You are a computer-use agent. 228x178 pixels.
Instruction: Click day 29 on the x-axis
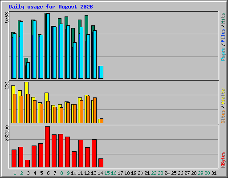(200, 173)
